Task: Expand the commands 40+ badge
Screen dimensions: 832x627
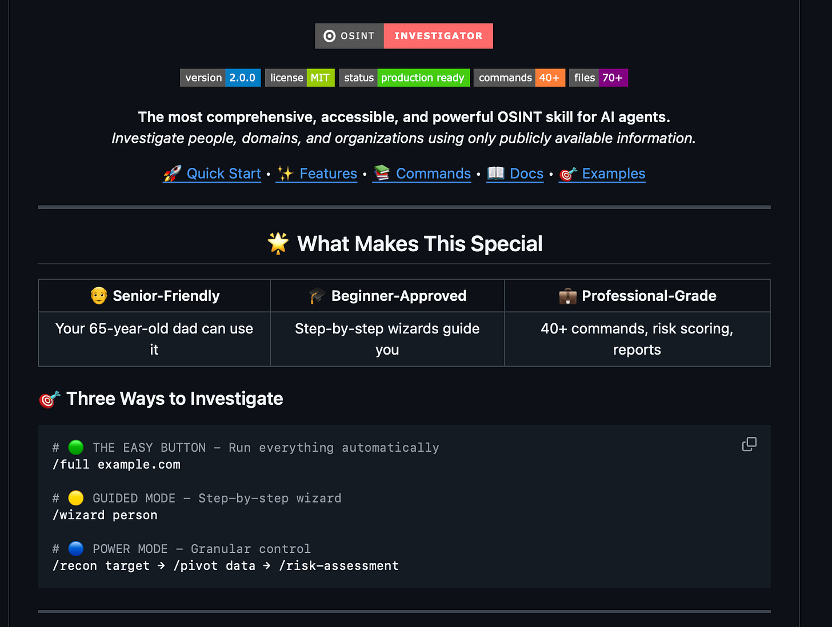Action: (x=519, y=78)
